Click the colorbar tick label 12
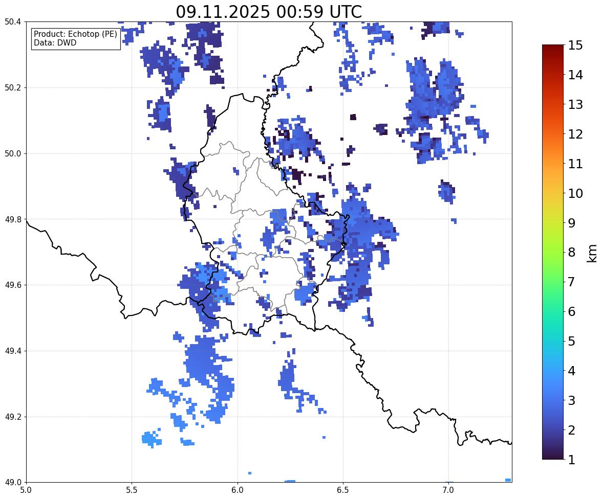This screenshot has width=603, height=499. (575, 134)
